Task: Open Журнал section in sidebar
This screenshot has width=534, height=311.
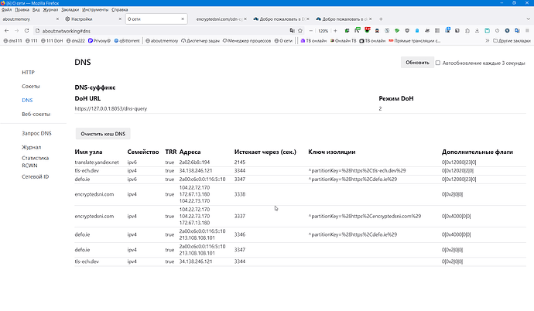Action: (31, 147)
